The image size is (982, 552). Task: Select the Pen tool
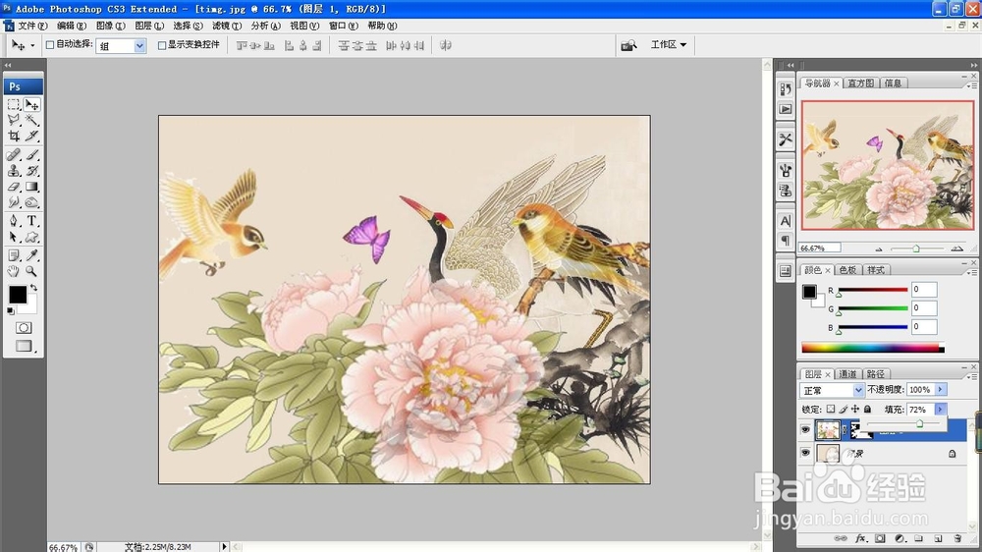14,221
